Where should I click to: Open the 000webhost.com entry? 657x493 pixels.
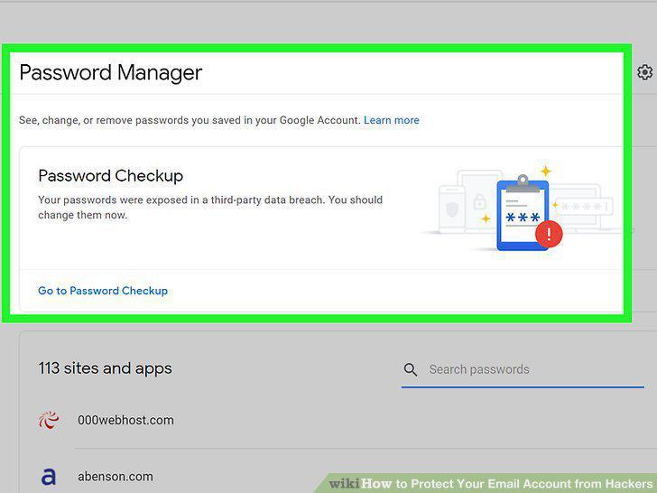(125, 420)
